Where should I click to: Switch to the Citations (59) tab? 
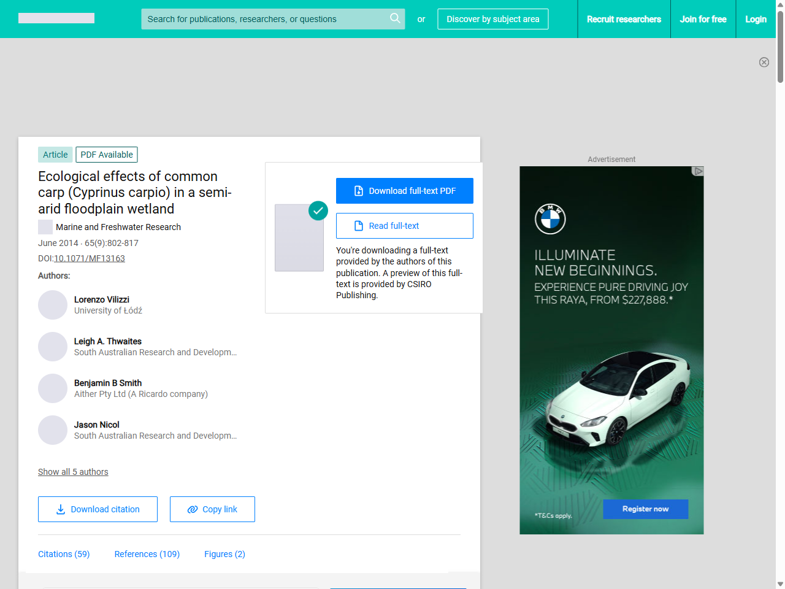point(64,554)
